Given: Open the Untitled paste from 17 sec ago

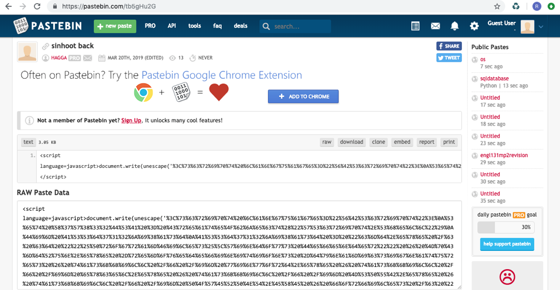Looking at the screenshot, I should click(490, 98).
